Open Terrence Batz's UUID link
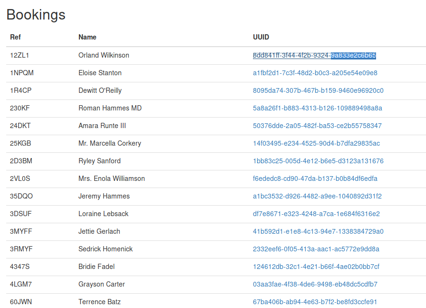The height and width of the screenshot is (308, 426). pyautogui.click(x=315, y=302)
